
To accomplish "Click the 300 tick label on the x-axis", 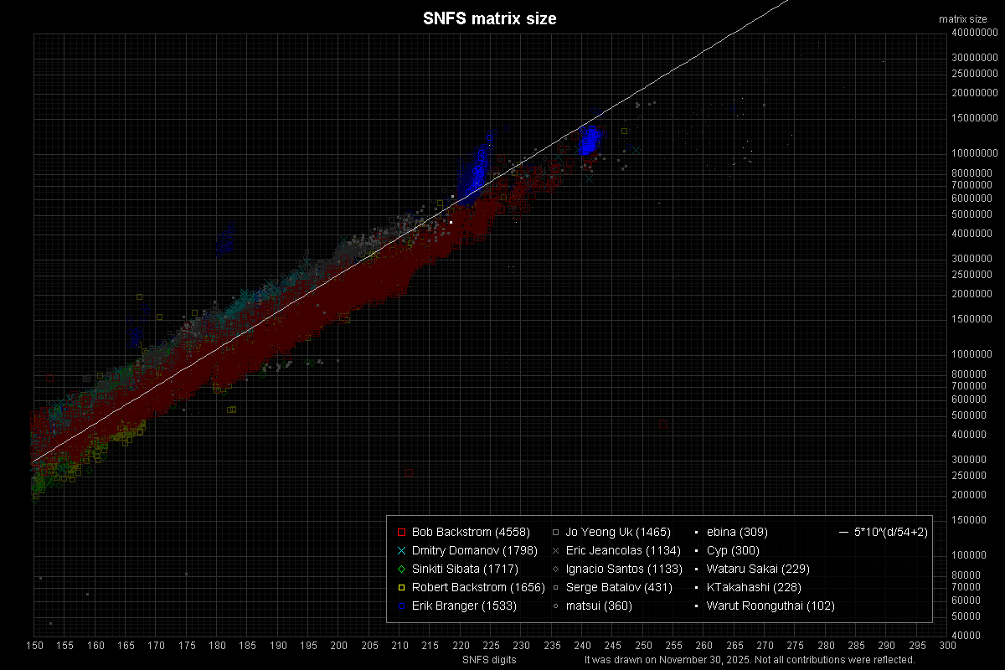I will [947, 646].
